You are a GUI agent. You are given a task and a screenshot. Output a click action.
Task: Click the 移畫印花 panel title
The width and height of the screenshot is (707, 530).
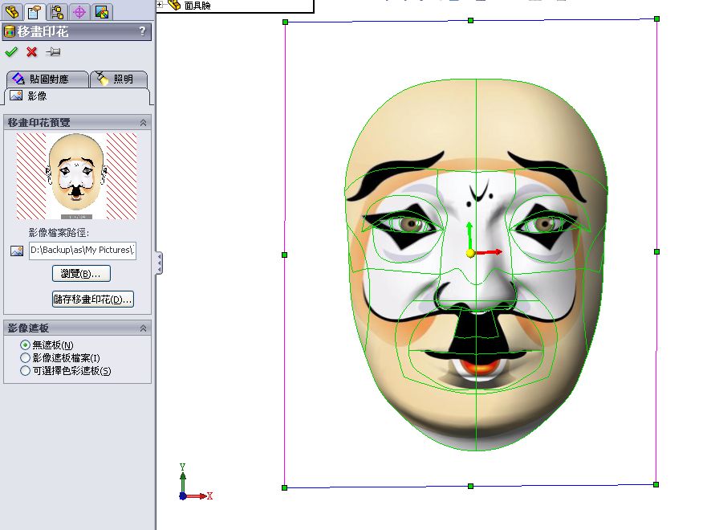pyautogui.click(x=43, y=31)
